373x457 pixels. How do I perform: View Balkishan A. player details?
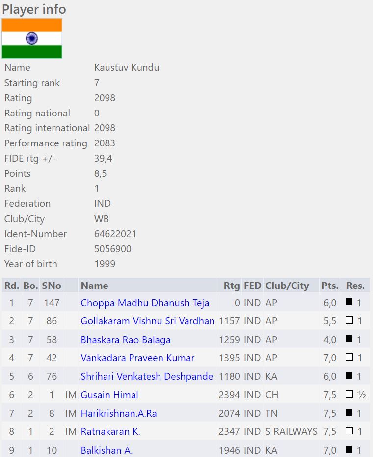(107, 450)
